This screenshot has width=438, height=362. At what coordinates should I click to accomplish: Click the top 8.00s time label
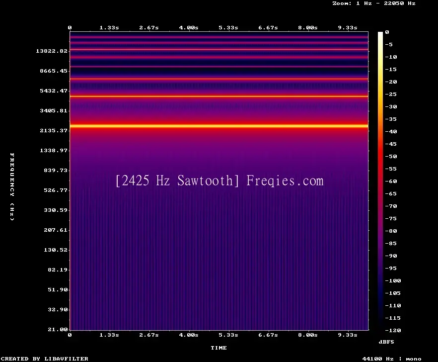coord(307,27)
